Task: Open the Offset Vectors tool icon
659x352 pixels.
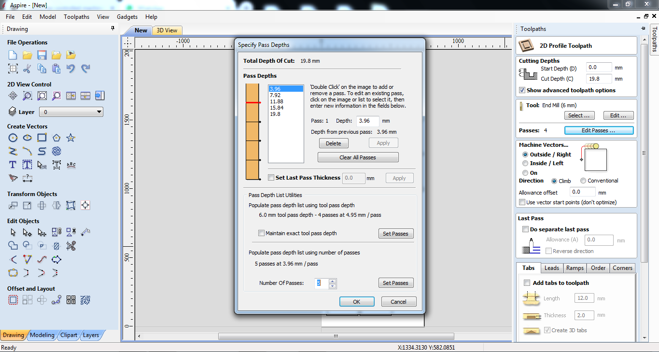Action: (13, 300)
